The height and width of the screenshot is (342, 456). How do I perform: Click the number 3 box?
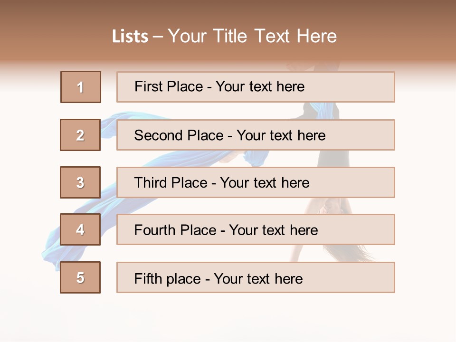click(x=80, y=182)
